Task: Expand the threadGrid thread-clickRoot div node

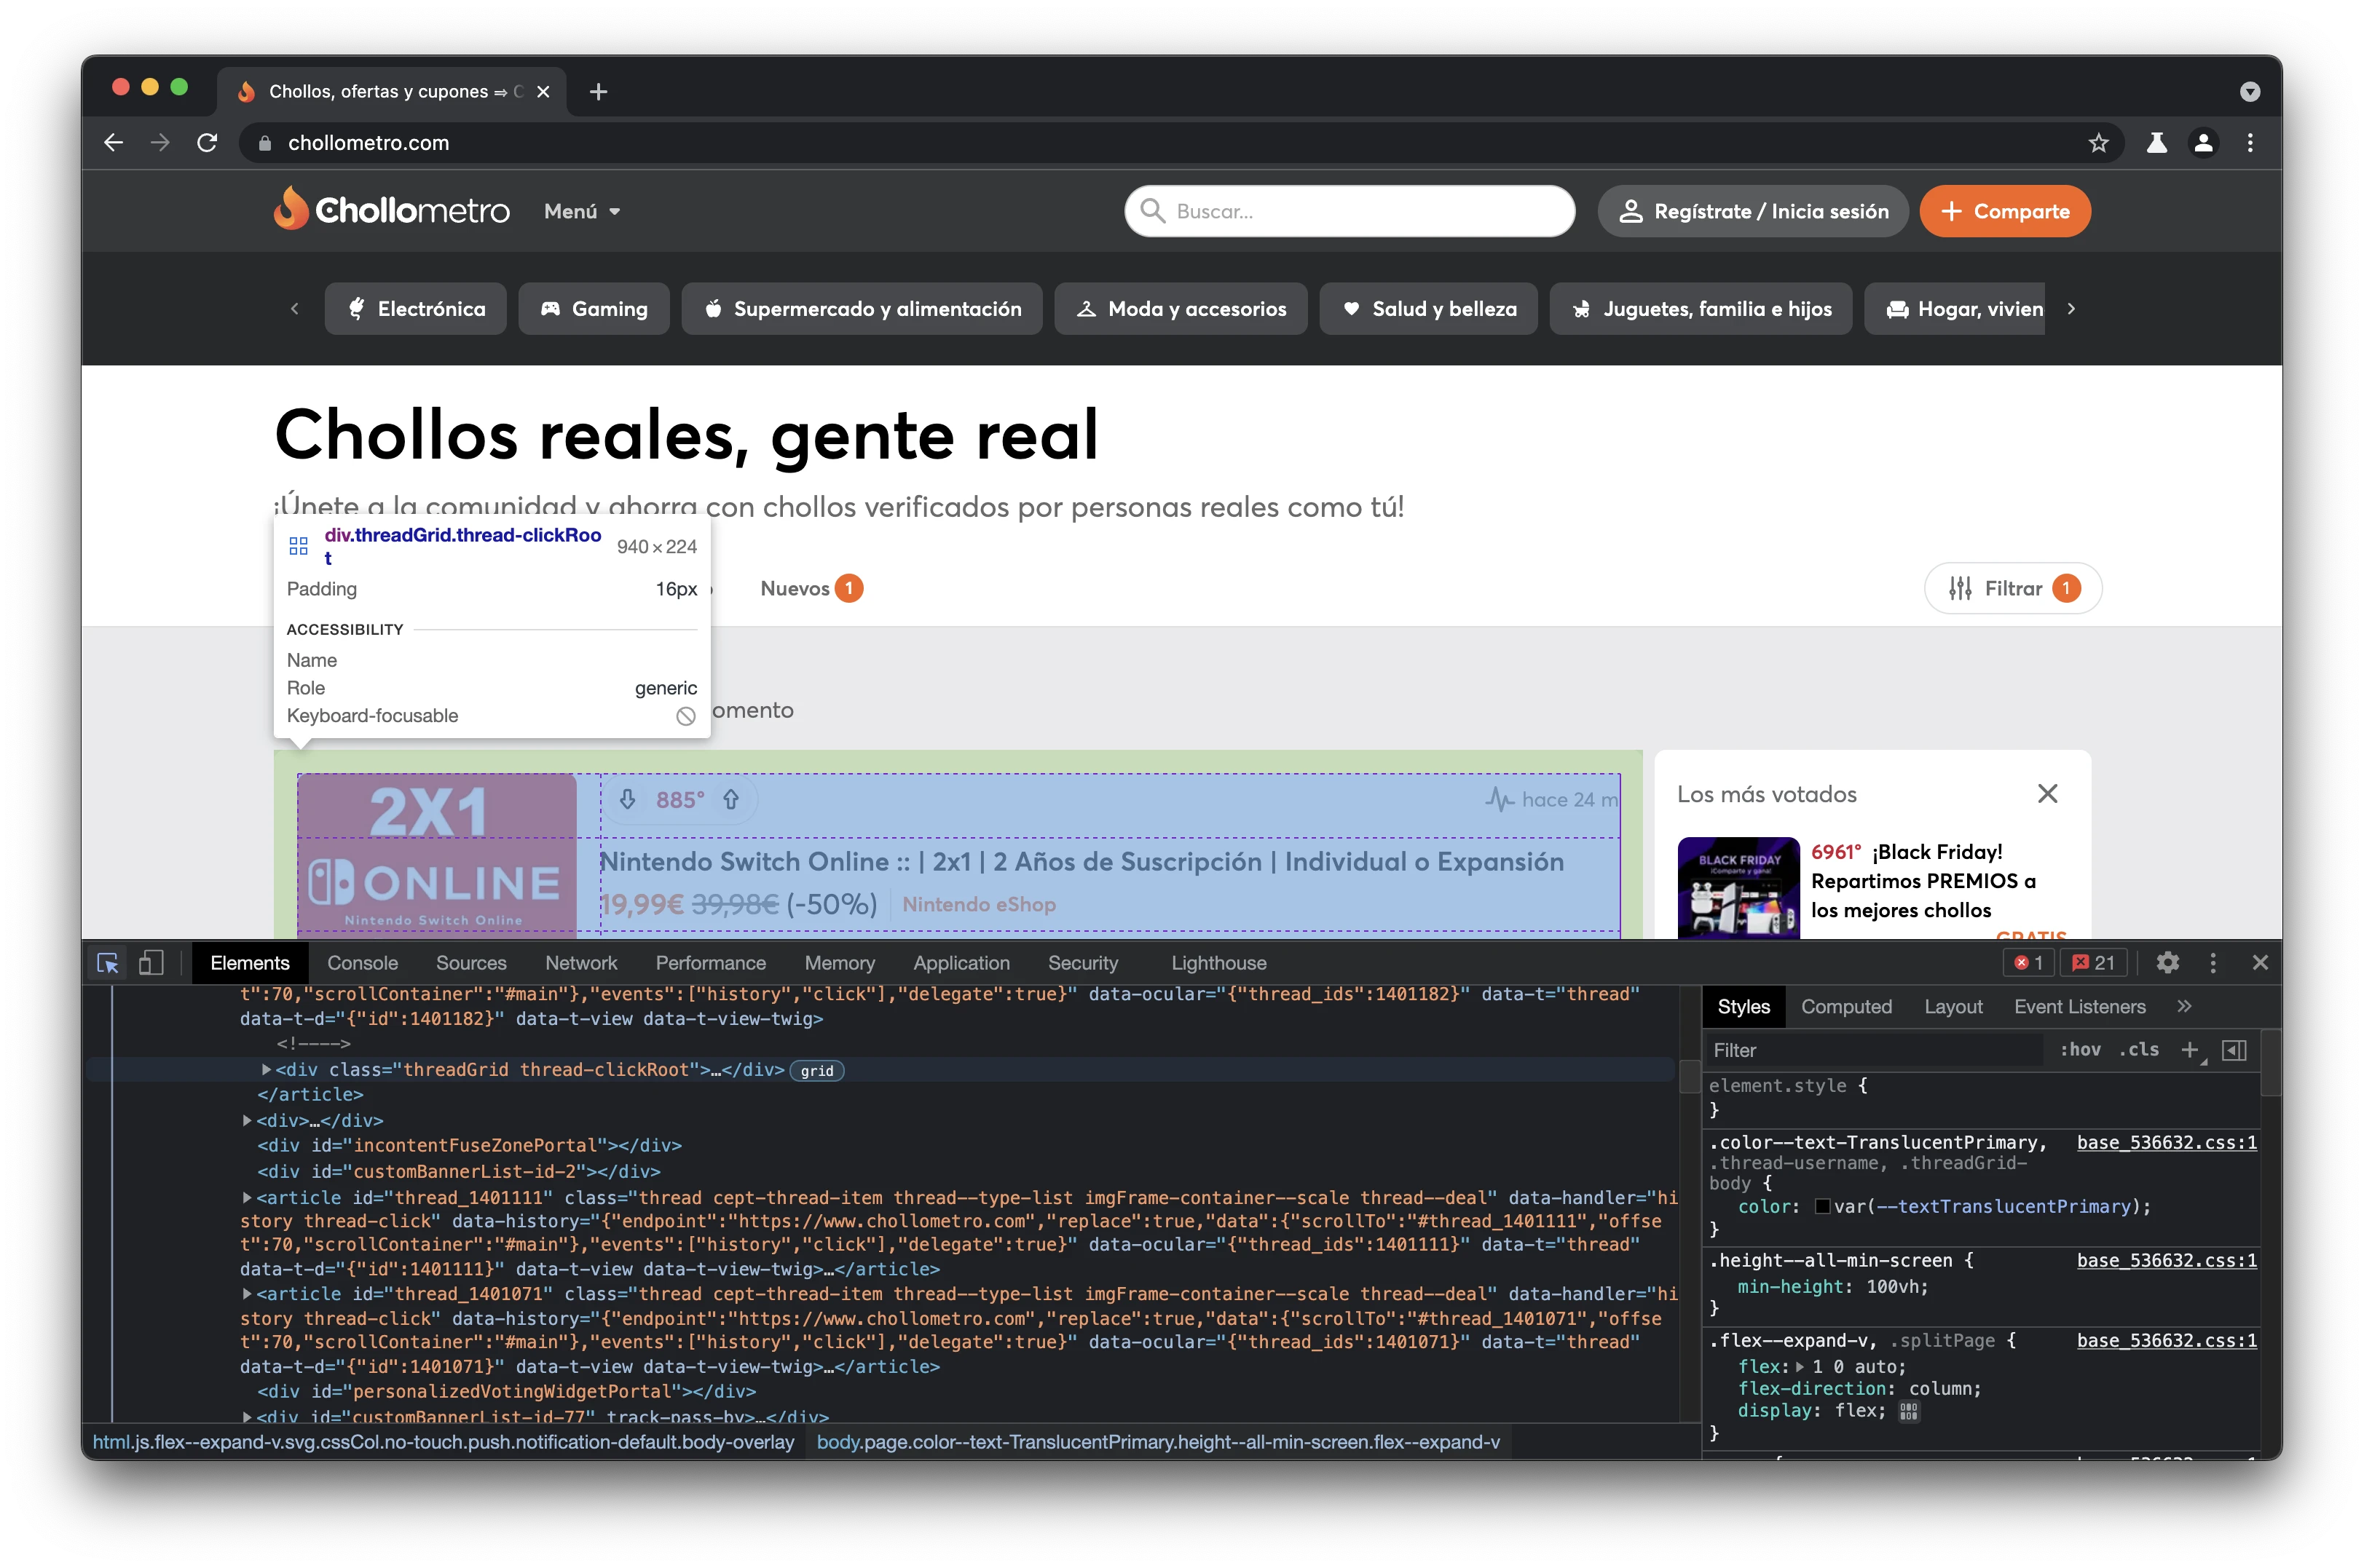Action: [x=266, y=1070]
